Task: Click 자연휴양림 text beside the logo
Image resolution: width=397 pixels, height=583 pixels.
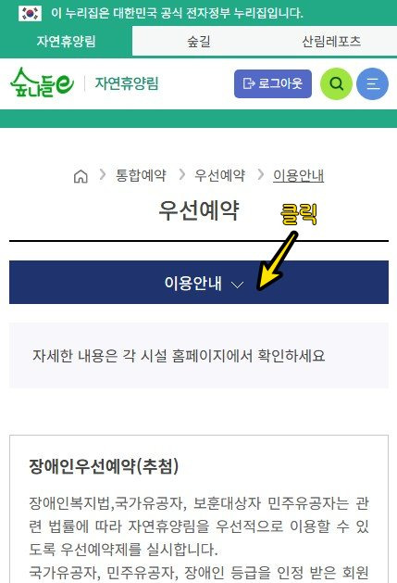Action: [x=127, y=83]
